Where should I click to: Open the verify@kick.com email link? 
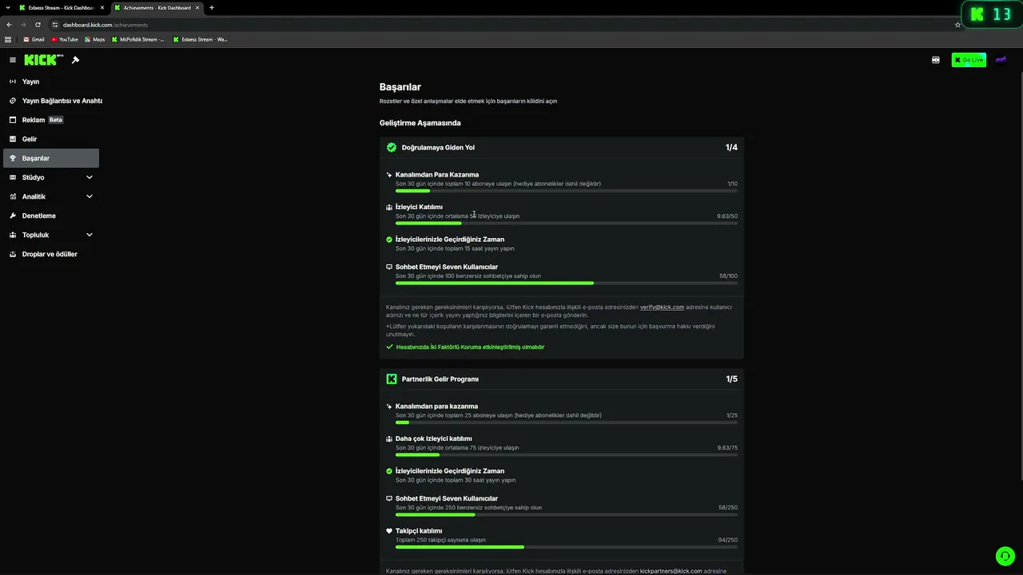pyautogui.click(x=662, y=307)
